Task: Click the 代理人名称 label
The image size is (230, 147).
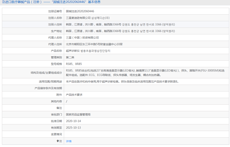Action: point(55,37)
